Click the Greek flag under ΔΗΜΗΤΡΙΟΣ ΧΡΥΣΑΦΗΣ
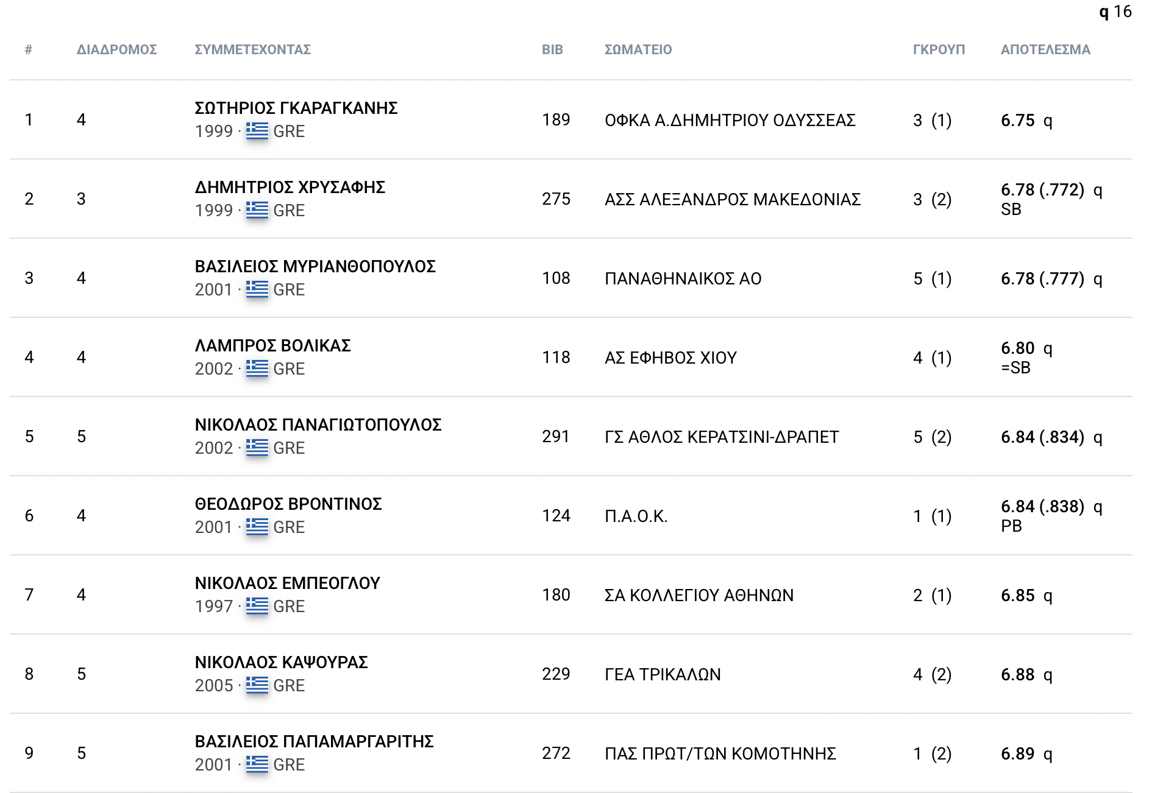The height and width of the screenshot is (793, 1152). 257,210
